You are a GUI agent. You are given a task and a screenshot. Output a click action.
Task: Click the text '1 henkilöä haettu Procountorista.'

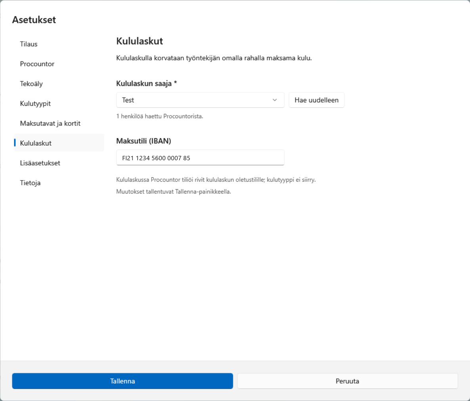[x=160, y=116]
